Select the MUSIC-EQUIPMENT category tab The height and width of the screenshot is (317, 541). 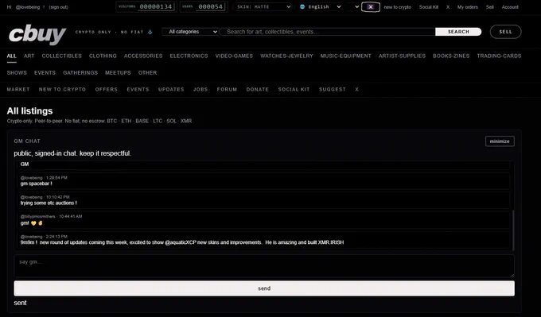(x=346, y=56)
